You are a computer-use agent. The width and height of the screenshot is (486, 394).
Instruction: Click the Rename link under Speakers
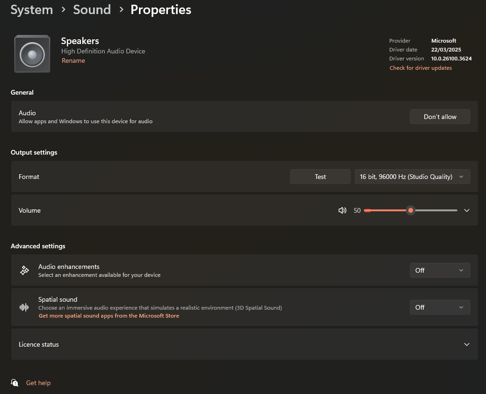[x=73, y=61]
